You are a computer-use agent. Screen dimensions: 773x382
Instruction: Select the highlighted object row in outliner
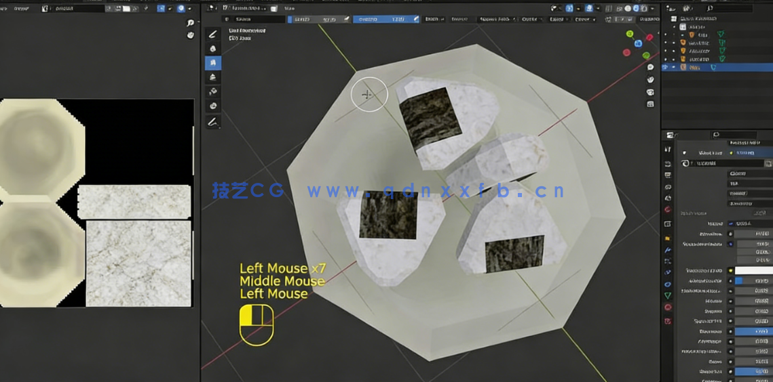coord(717,67)
